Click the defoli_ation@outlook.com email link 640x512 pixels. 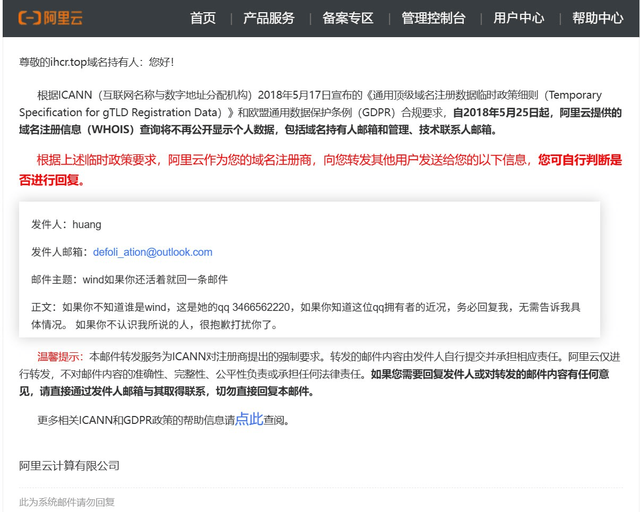[x=152, y=252]
